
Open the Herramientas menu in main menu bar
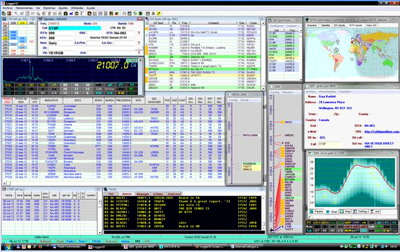coord(24,8)
